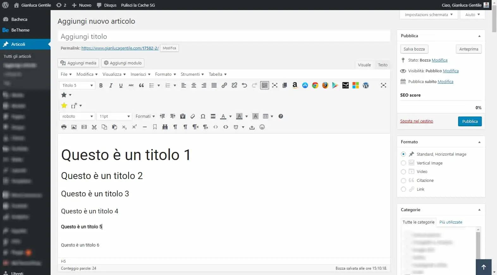This screenshot has height=275, width=497.
Task: Click Sposta nel cestino link
Action: click(x=416, y=121)
